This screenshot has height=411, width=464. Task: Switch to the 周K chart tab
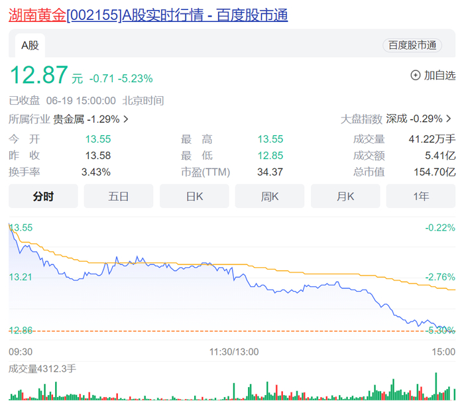(x=270, y=196)
